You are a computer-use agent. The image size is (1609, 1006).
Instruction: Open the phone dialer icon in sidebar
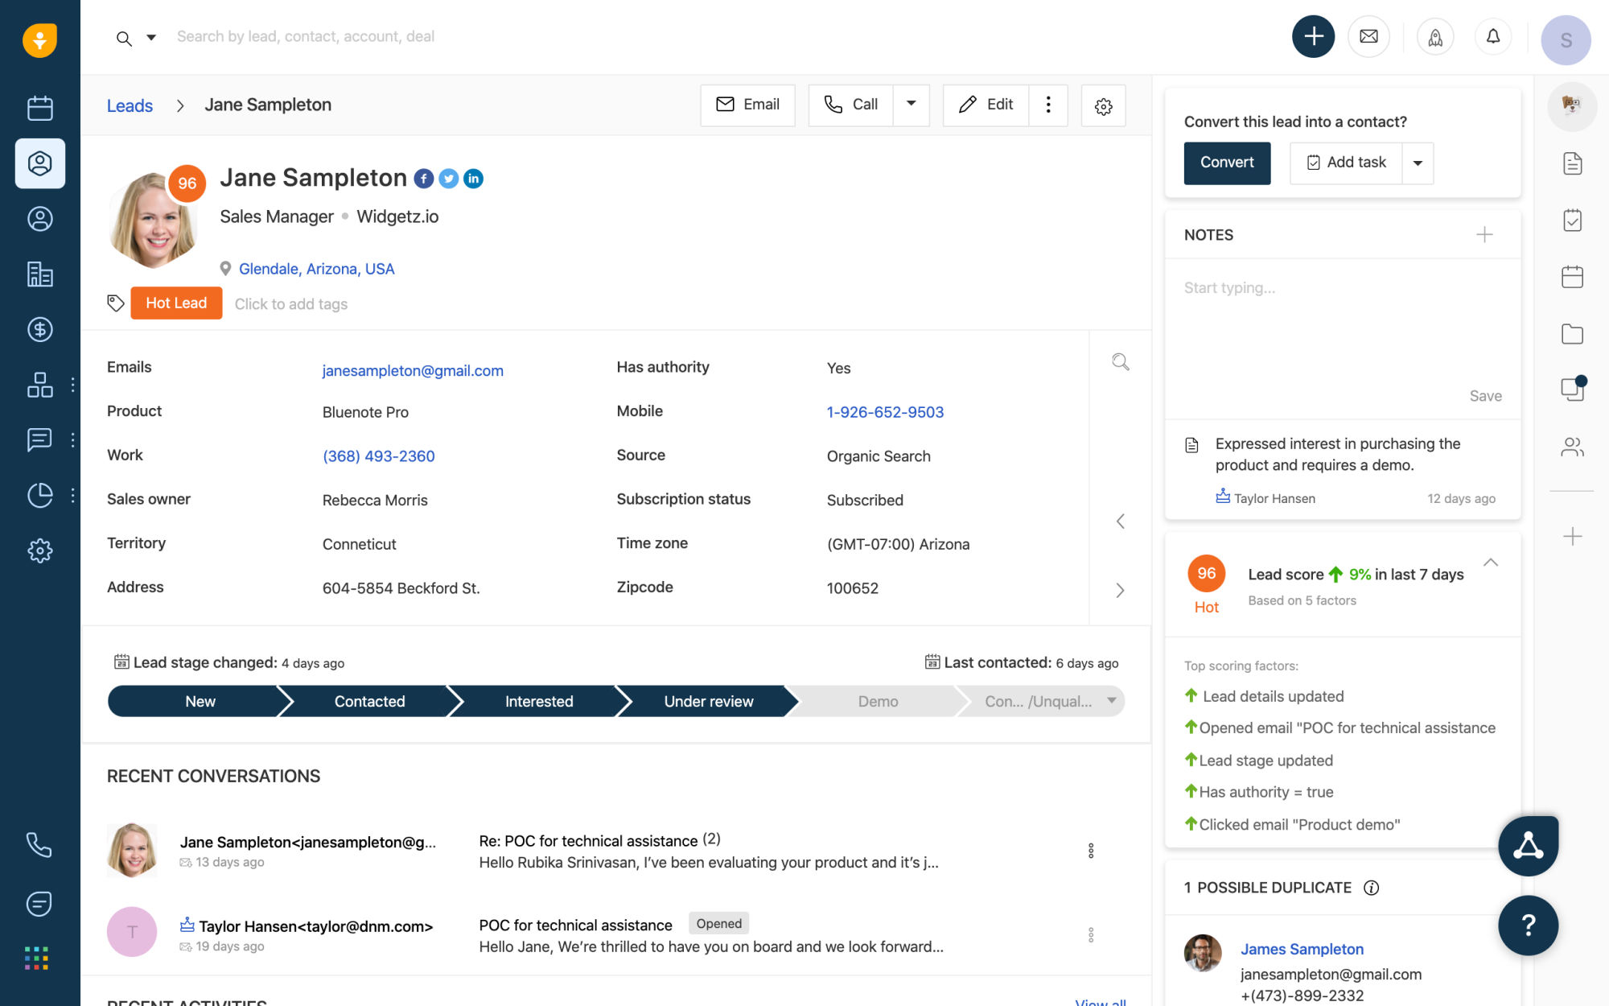point(39,844)
